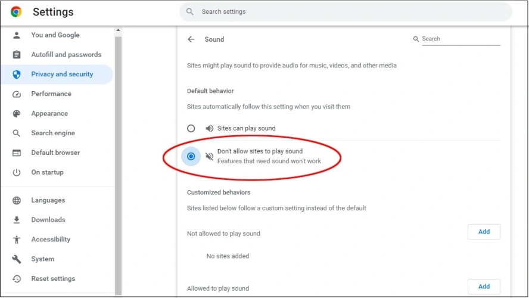Click the Languages globe icon

click(17, 201)
